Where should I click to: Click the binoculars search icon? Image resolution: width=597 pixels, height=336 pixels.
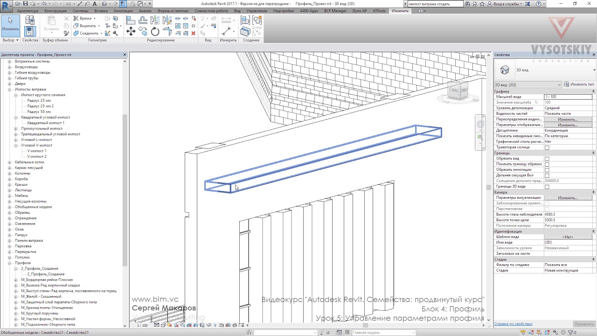pos(468,4)
